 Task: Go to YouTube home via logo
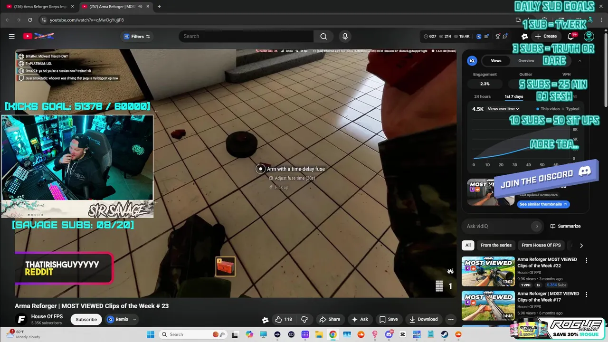pos(39,36)
